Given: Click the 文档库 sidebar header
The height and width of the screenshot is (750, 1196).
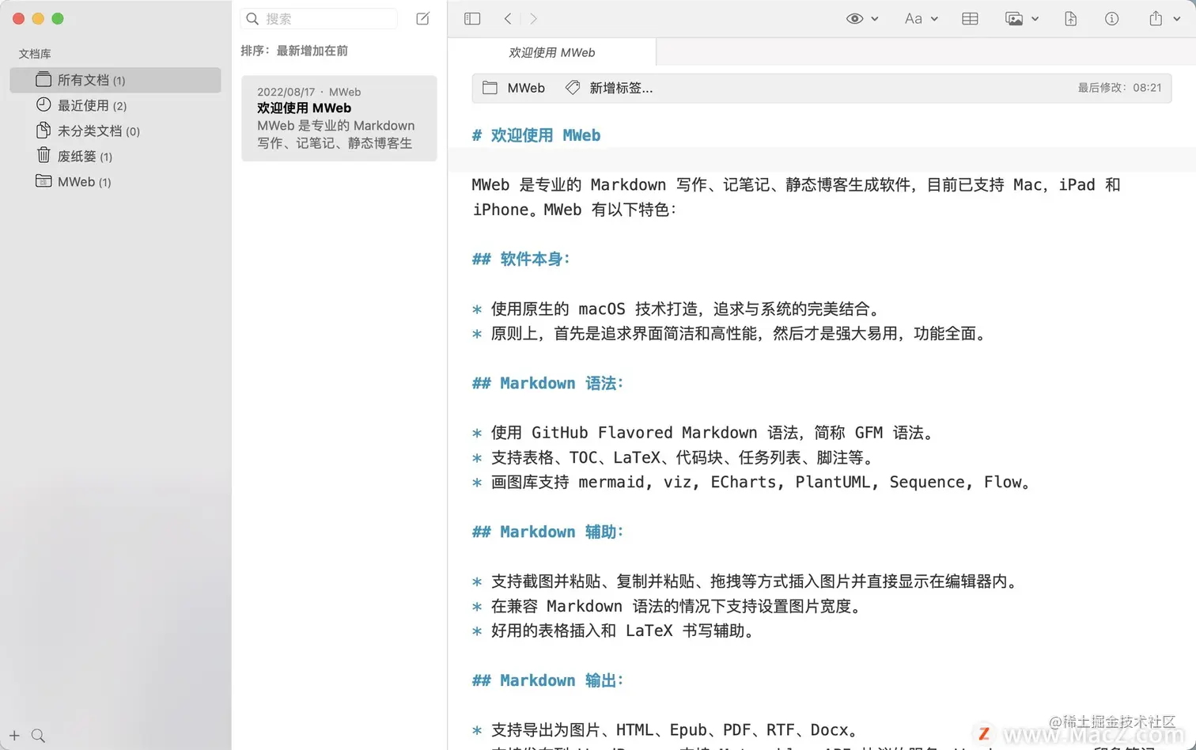Looking at the screenshot, I should (35, 54).
